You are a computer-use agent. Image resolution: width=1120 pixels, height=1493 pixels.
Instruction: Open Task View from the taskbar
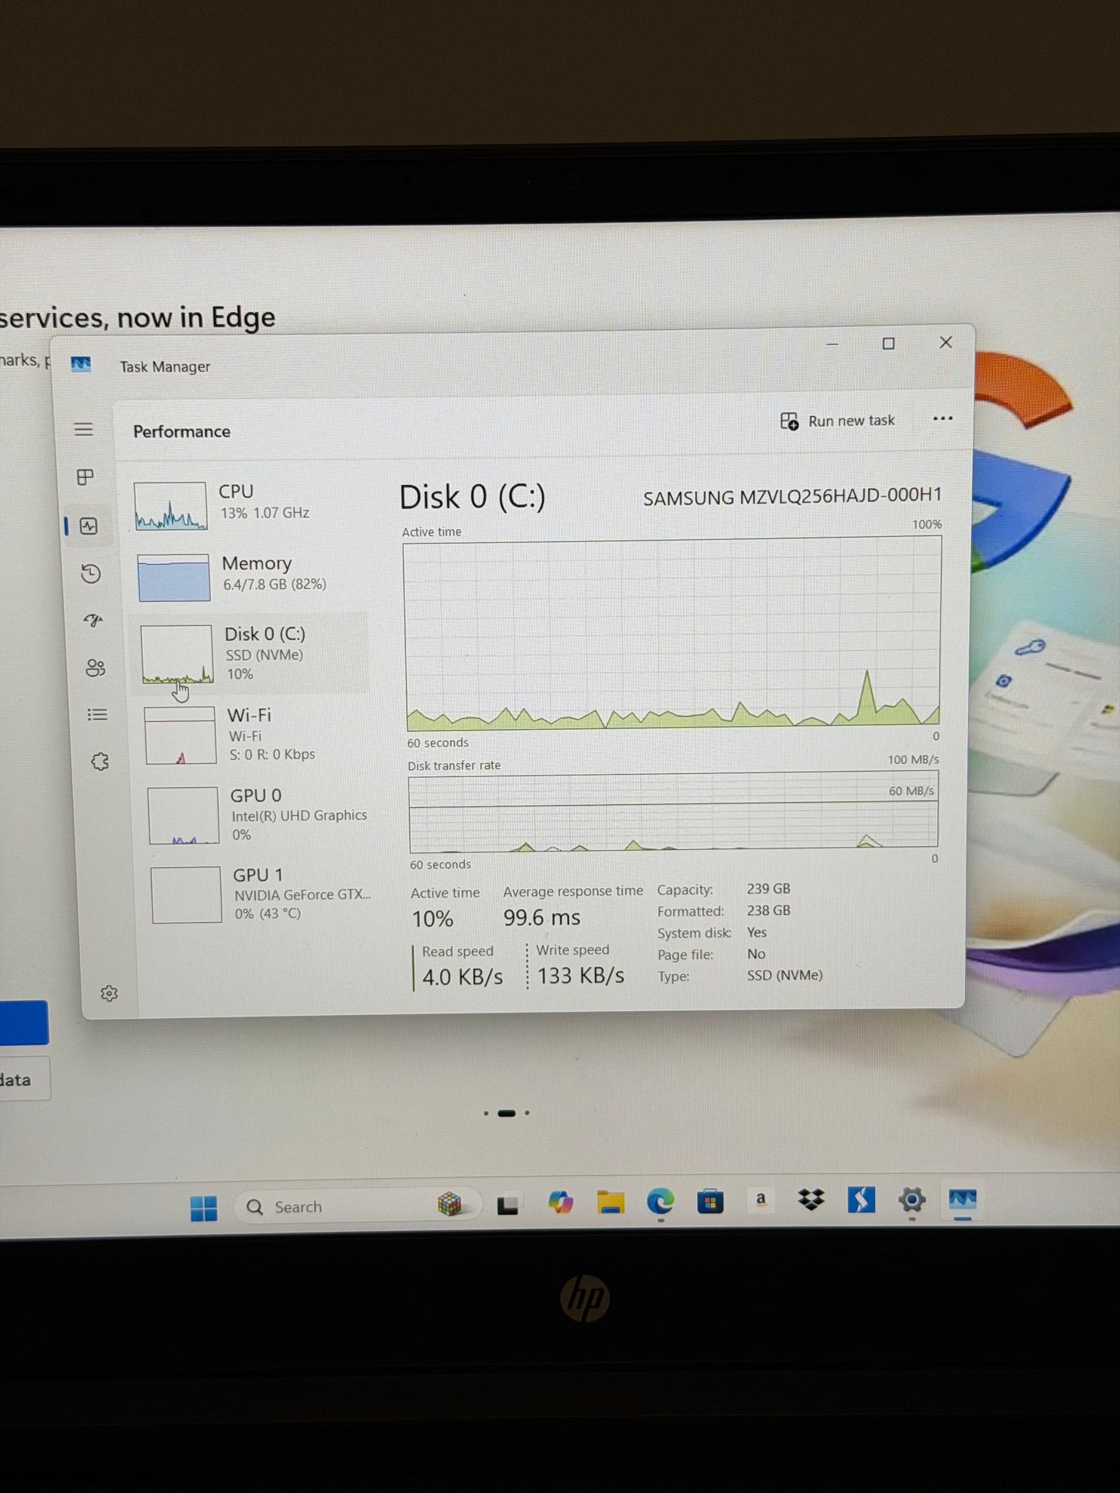click(508, 1205)
